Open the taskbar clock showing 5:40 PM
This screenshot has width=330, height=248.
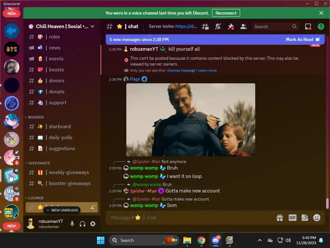point(306,240)
